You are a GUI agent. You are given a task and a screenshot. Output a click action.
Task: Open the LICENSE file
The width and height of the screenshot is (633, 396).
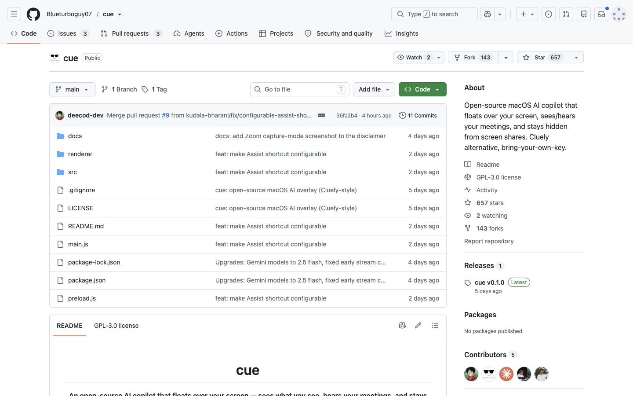click(x=80, y=208)
